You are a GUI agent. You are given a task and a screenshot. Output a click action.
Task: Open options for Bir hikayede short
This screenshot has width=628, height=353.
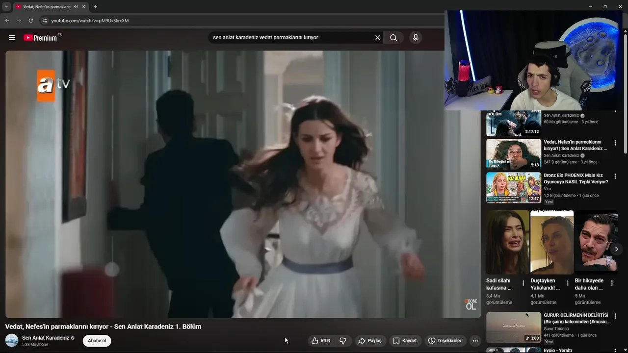pos(612,283)
